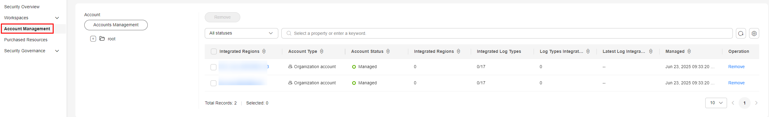Sort by Account Status column arrows

pos(388,51)
